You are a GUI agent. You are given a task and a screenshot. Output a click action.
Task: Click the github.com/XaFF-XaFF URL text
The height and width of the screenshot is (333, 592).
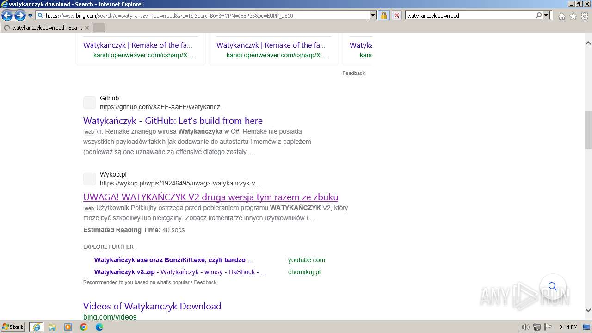pos(163,107)
